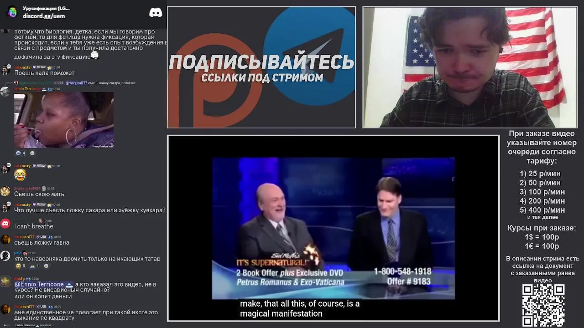Click Rusty's avatar in chat
584x328 pixels.
coord(5,282)
